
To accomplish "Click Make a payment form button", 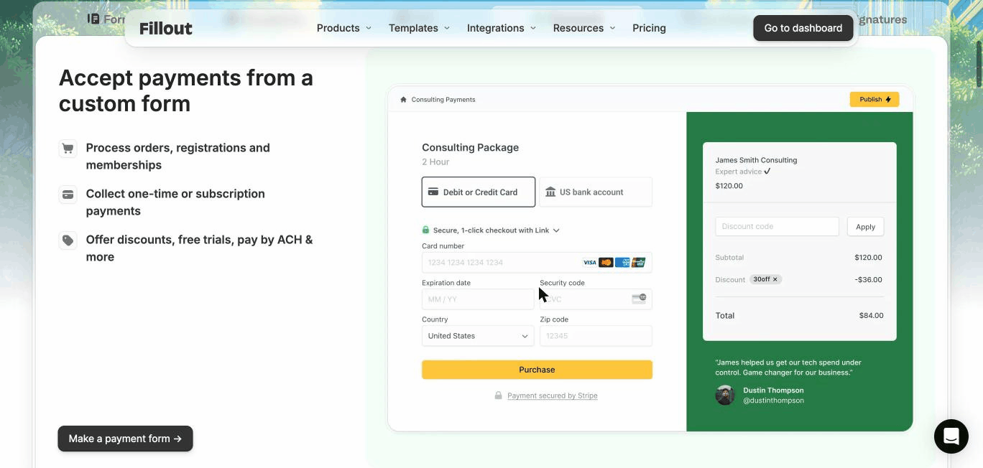I will point(125,439).
